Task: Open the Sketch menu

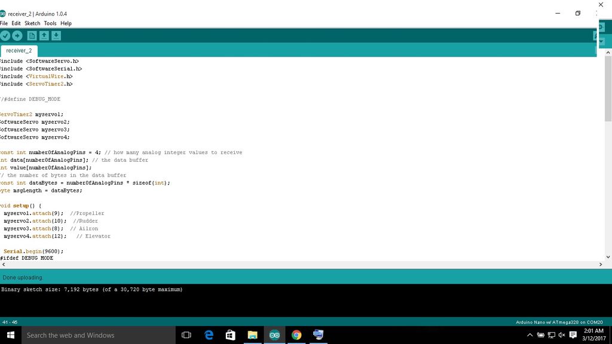Action: click(32, 23)
